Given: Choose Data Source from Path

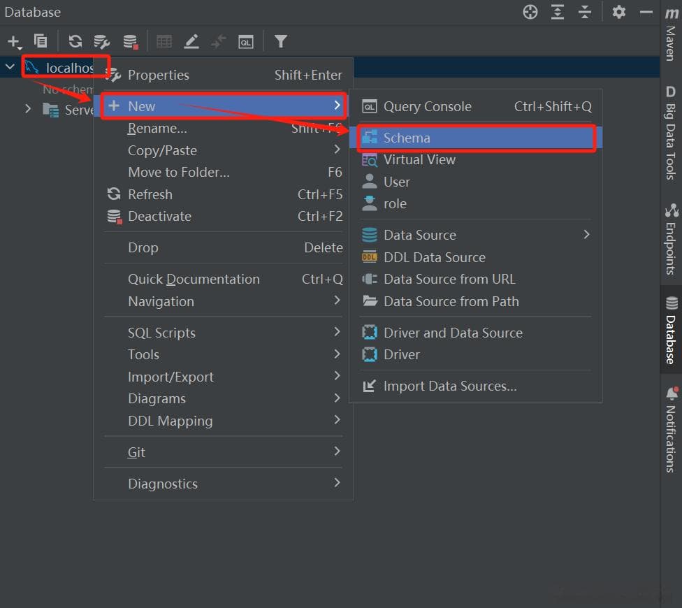Looking at the screenshot, I should coord(477,301).
